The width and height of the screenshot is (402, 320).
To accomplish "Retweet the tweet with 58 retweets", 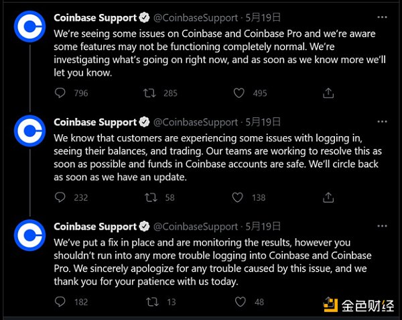I will pyautogui.click(x=150, y=197).
